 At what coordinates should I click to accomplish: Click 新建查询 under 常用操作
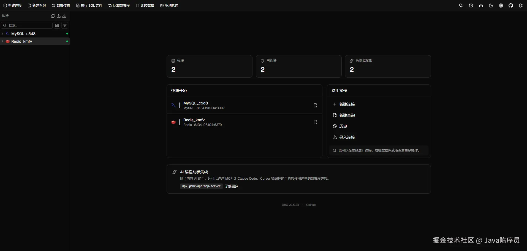379,115
